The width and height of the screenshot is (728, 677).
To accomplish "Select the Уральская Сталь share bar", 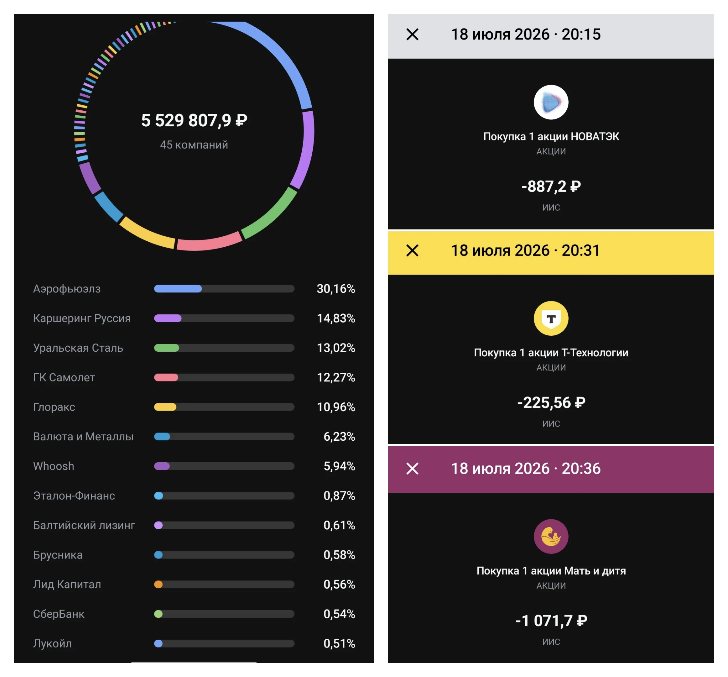I will [224, 348].
